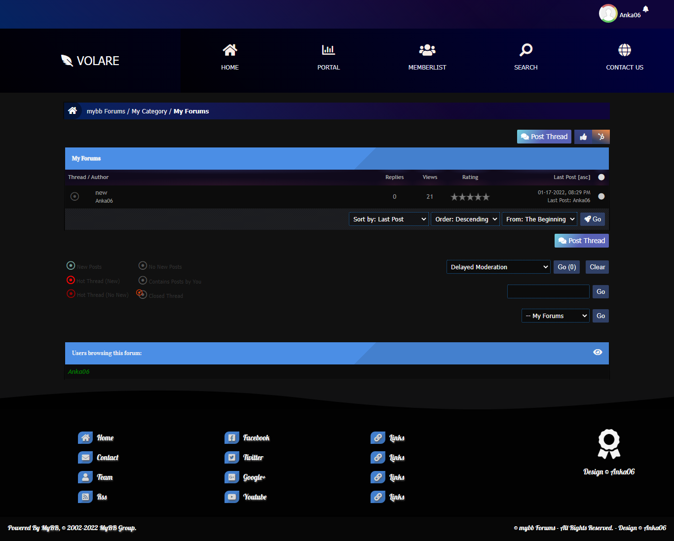Click the Youtube footer icon
The width and height of the screenshot is (674, 541).
(x=231, y=497)
